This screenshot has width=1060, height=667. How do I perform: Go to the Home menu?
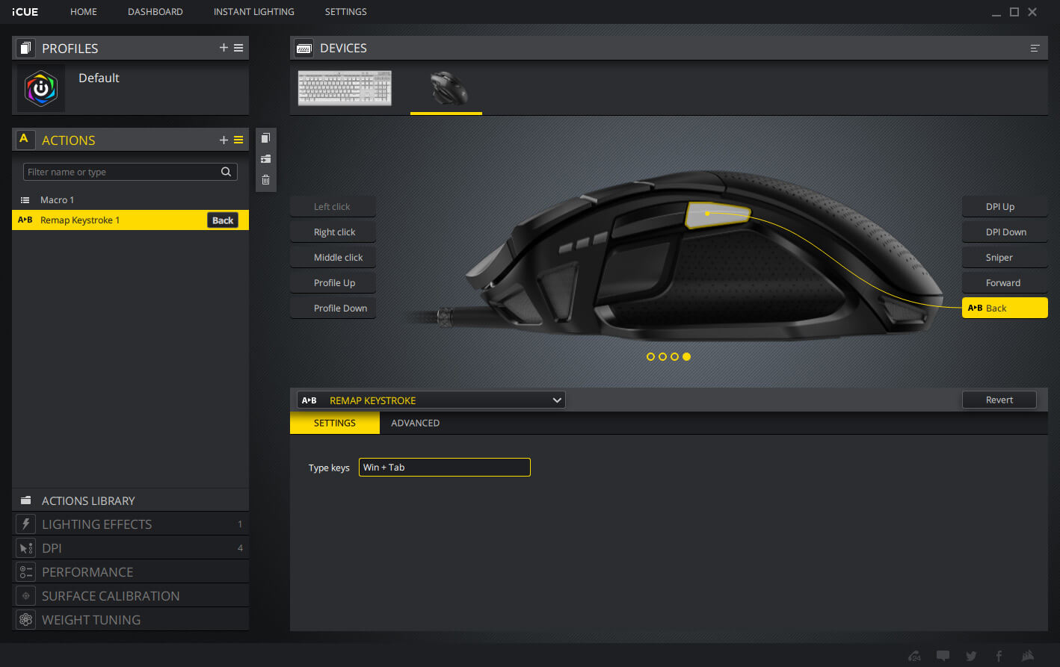[84, 12]
